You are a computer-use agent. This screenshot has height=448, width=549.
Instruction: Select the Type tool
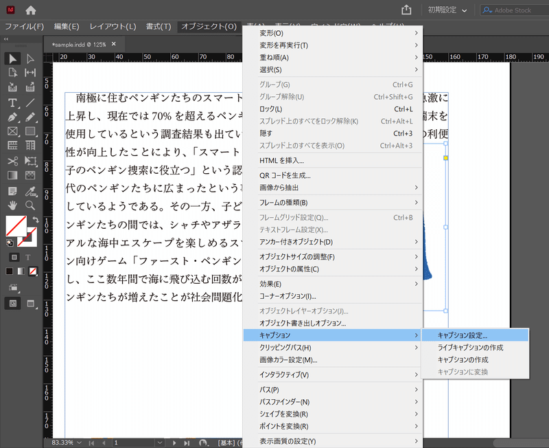(x=12, y=102)
